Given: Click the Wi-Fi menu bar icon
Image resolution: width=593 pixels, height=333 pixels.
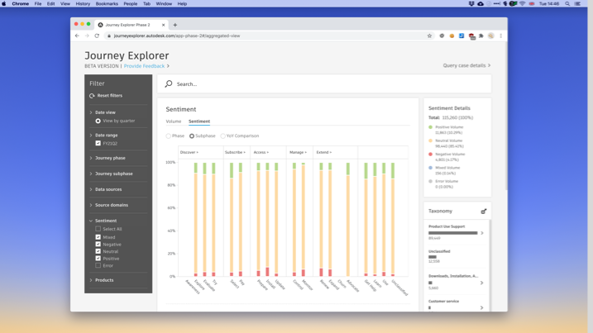Looking at the screenshot, I should pyautogui.click(x=522, y=4).
